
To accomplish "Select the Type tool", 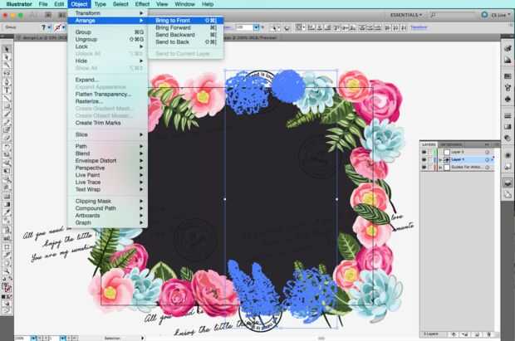I will click(7, 90).
